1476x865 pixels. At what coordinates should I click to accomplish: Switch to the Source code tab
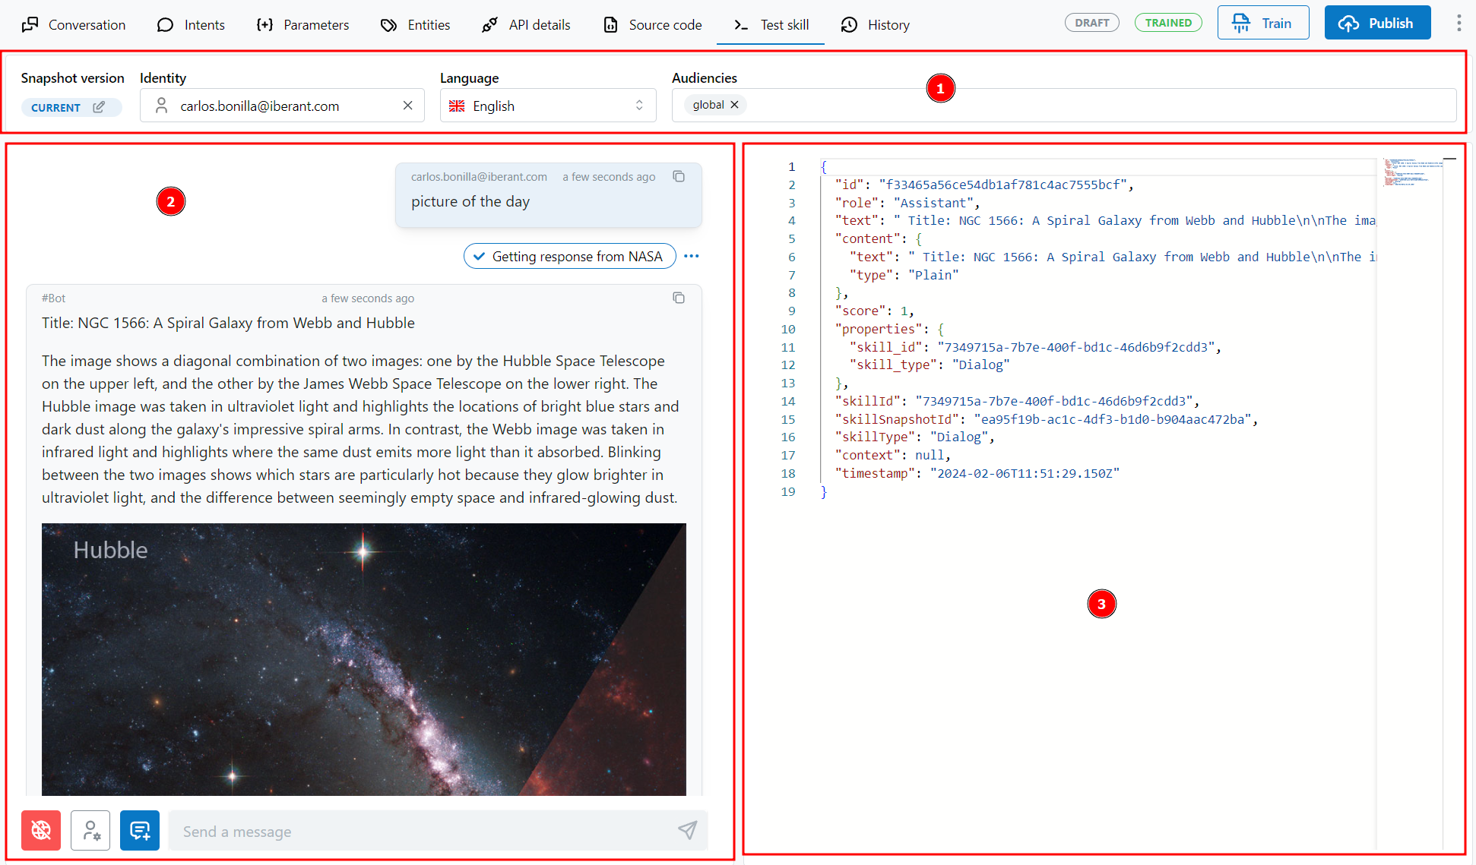(x=653, y=24)
